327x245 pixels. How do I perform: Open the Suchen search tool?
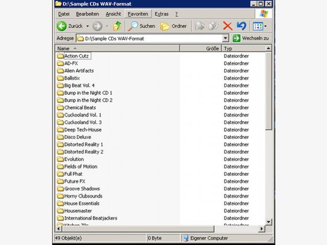click(x=141, y=26)
